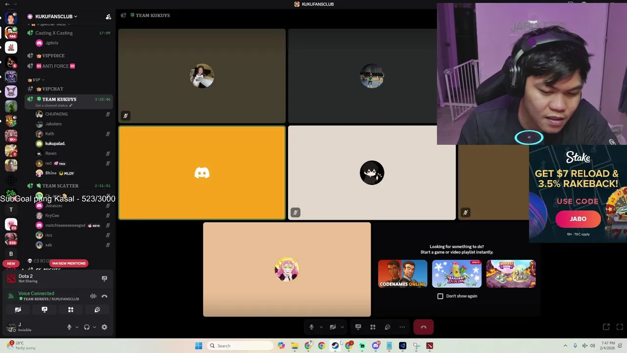The width and height of the screenshot is (627, 353).
Task: Open microphone options arrow in call bar
Action: pos(321,327)
